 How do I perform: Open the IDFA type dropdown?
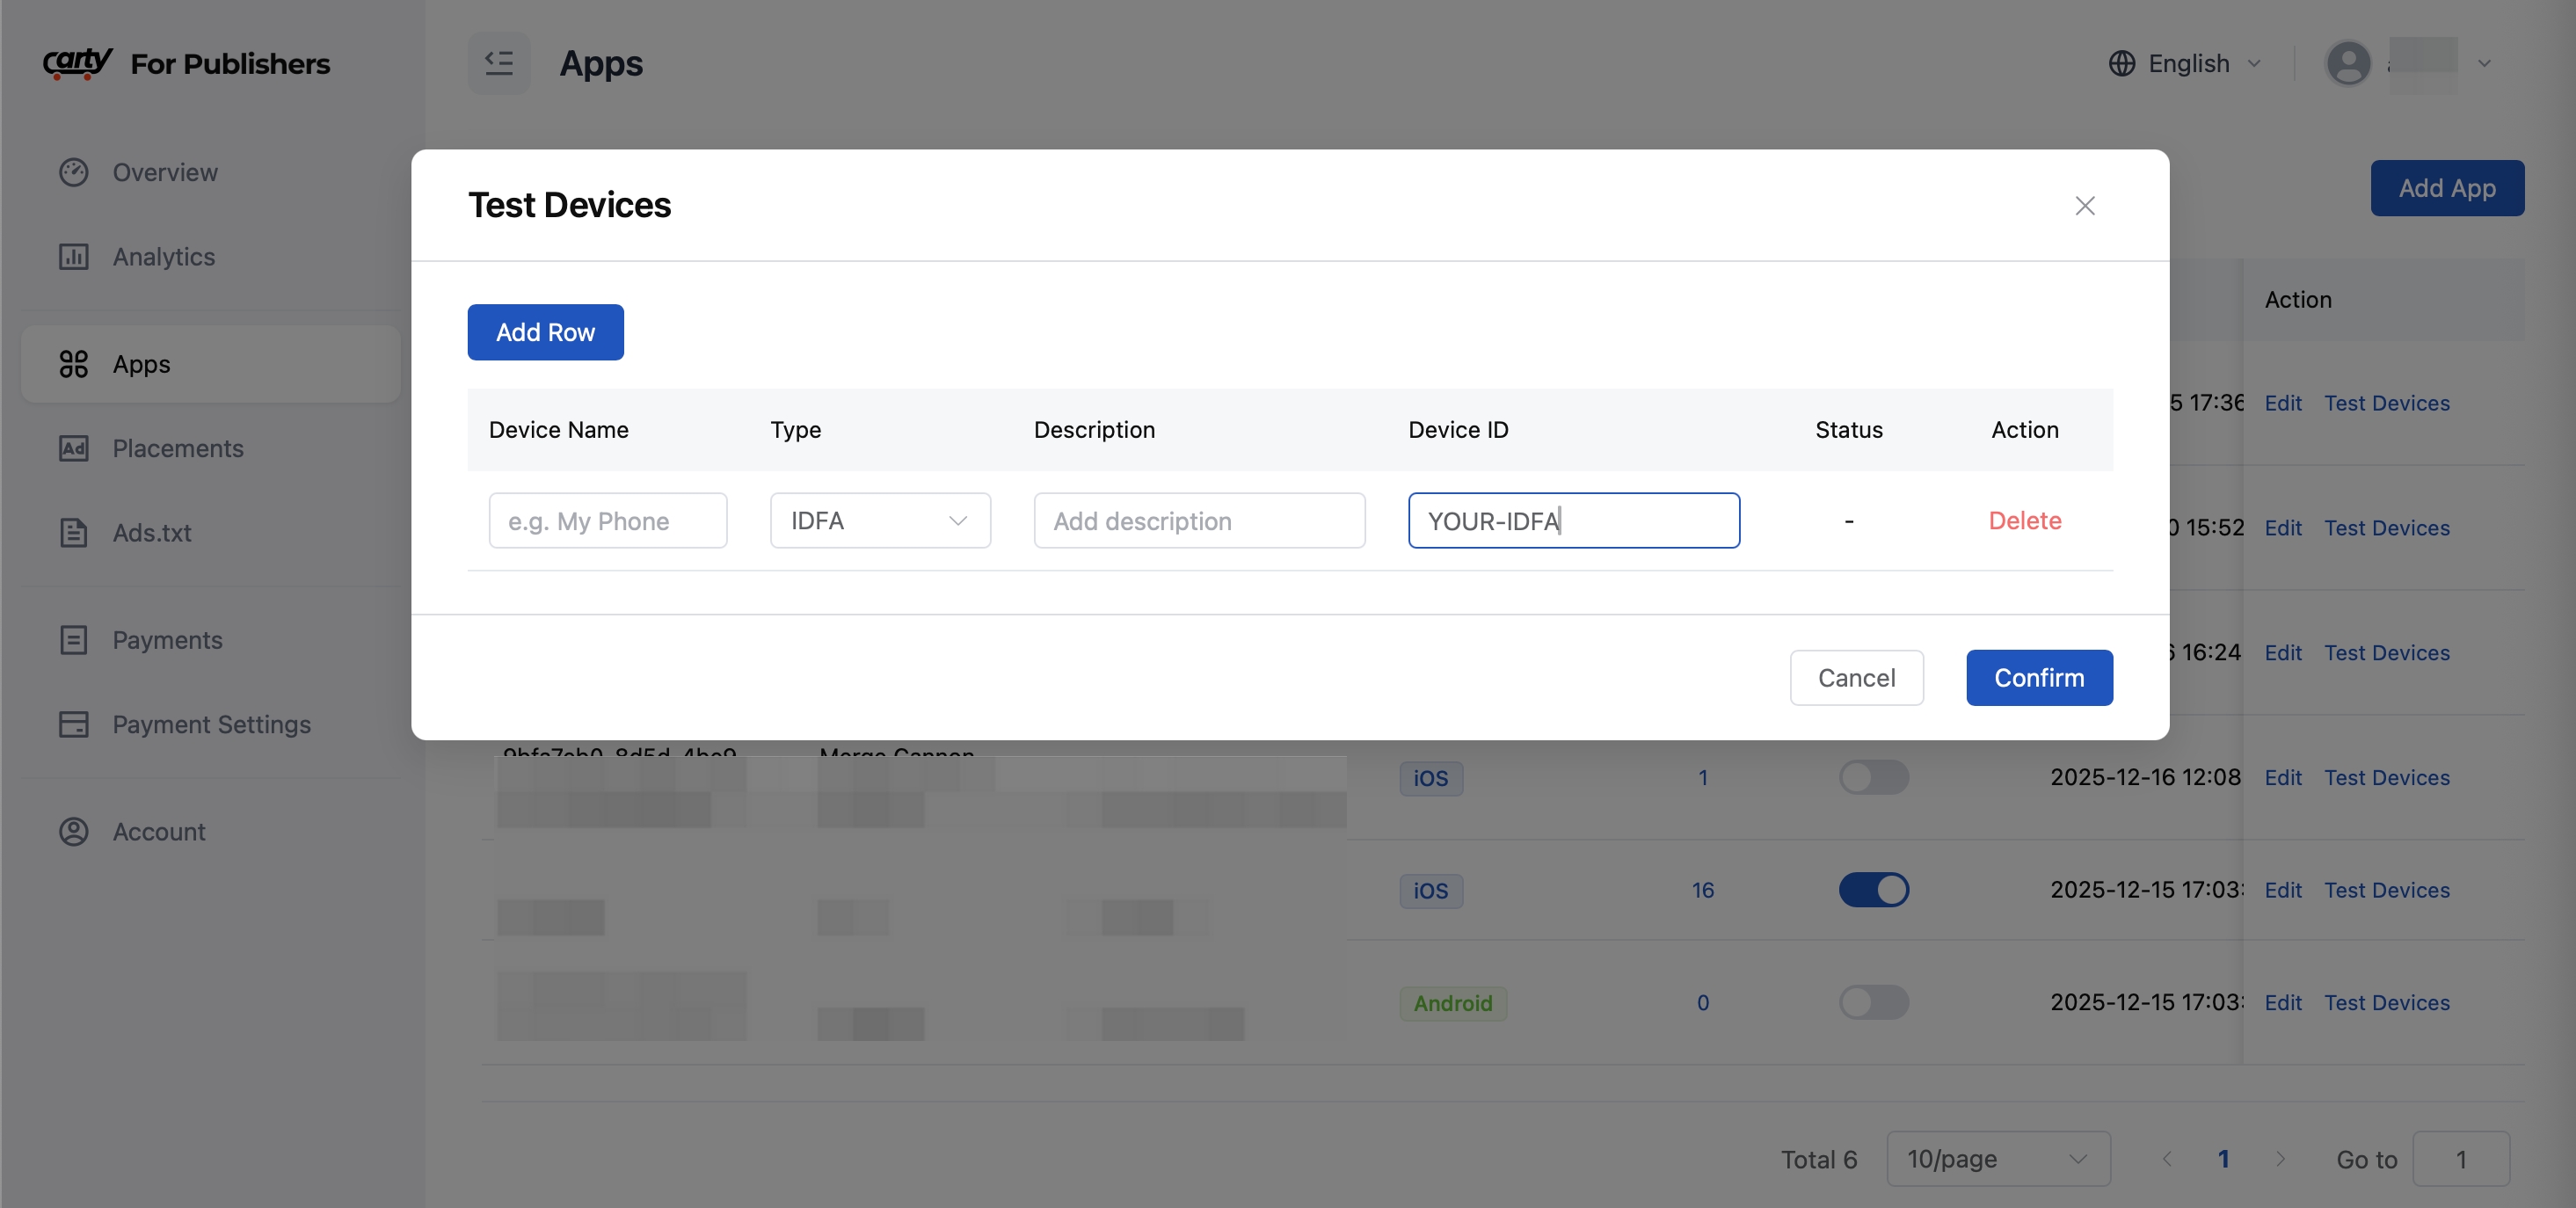[x=879, y=520]
